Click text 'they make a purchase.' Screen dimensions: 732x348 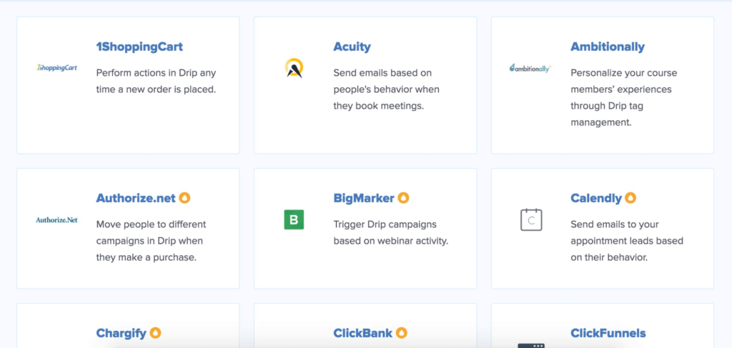coord(146,257)
